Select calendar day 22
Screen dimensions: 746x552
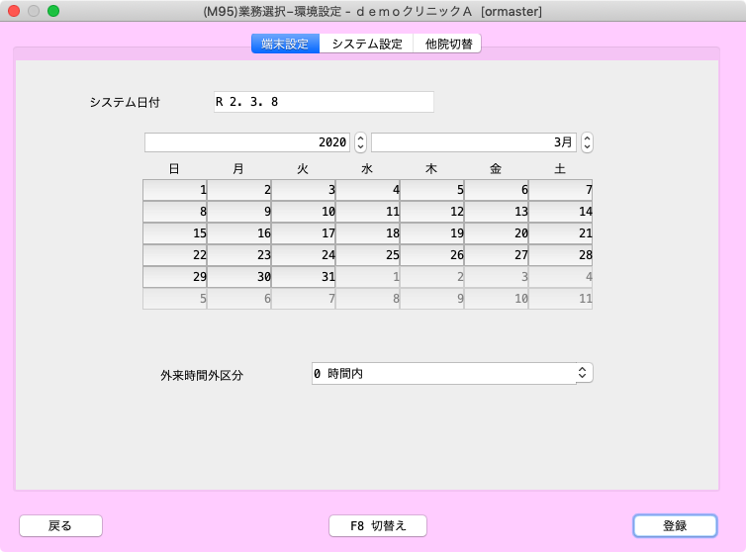pyautogui.click(x=175, y=255)
